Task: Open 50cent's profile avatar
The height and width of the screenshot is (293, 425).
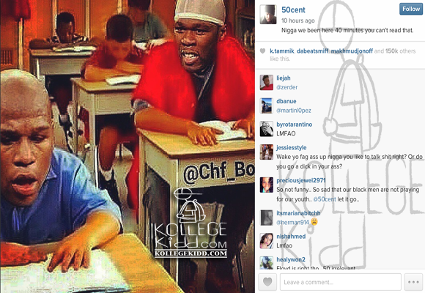Action: click(x=268, y=15)
